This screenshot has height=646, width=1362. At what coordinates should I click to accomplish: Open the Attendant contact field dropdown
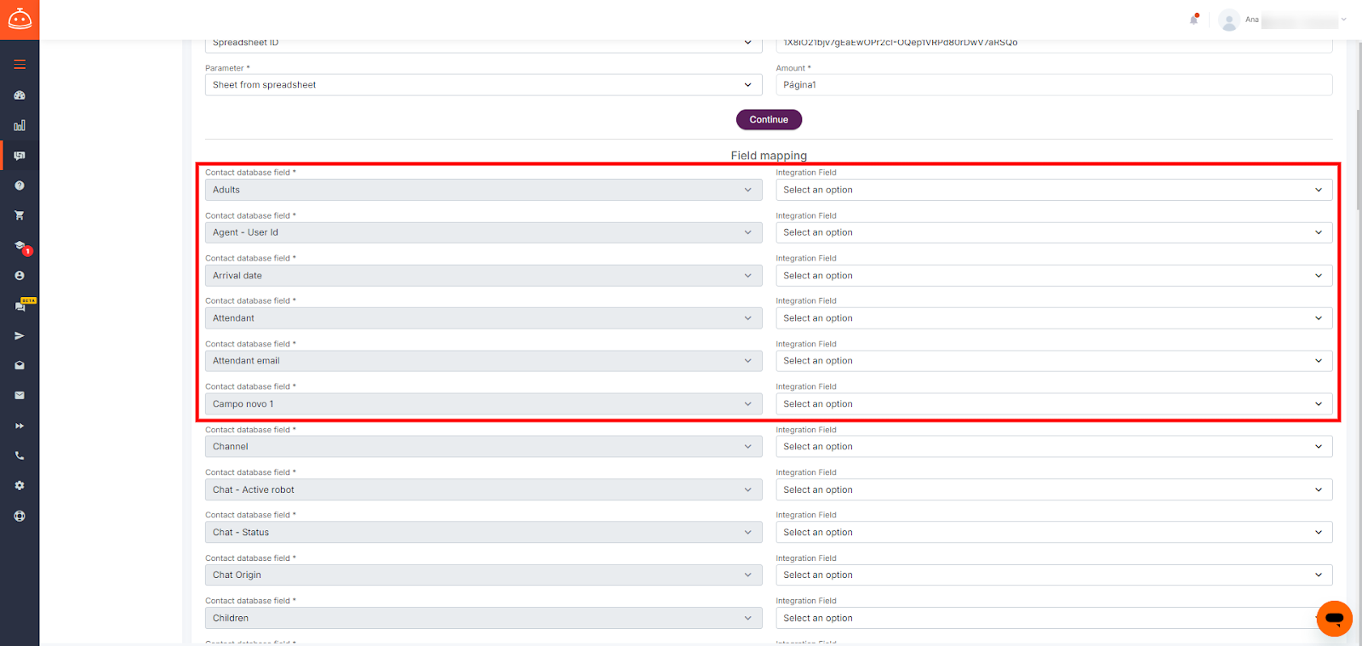coord(484,318)
